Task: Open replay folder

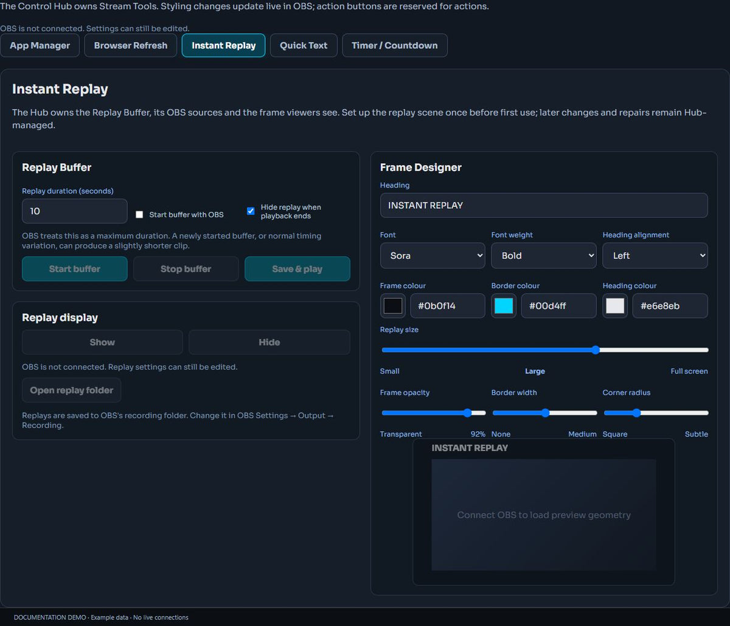Action: pyautogui.click(x=72, y=390)
